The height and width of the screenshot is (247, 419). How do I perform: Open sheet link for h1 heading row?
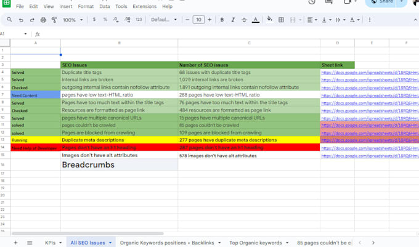coord(370,148)
